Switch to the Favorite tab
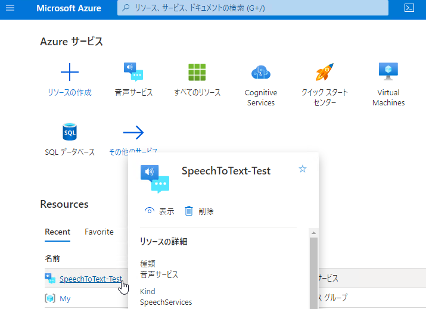The width and height of the screenshot is (426, 309). coord(99,232)
